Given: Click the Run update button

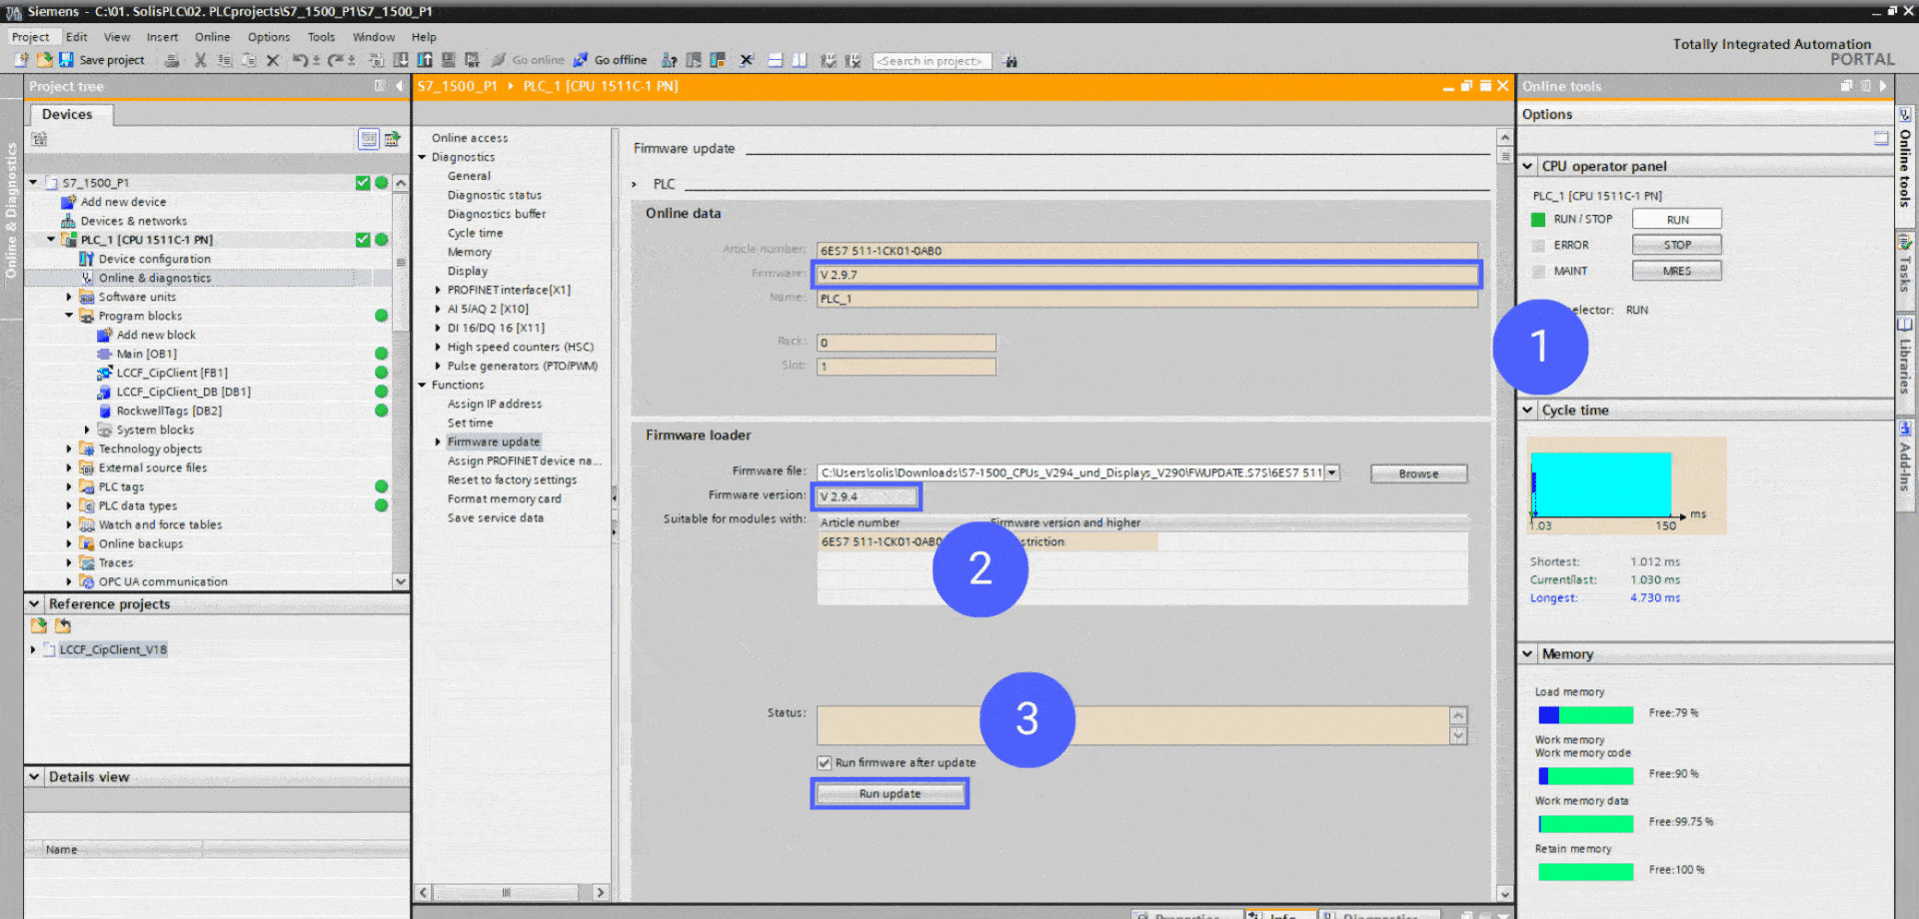Looking at the screenshot, I should (x=890, y=794).
